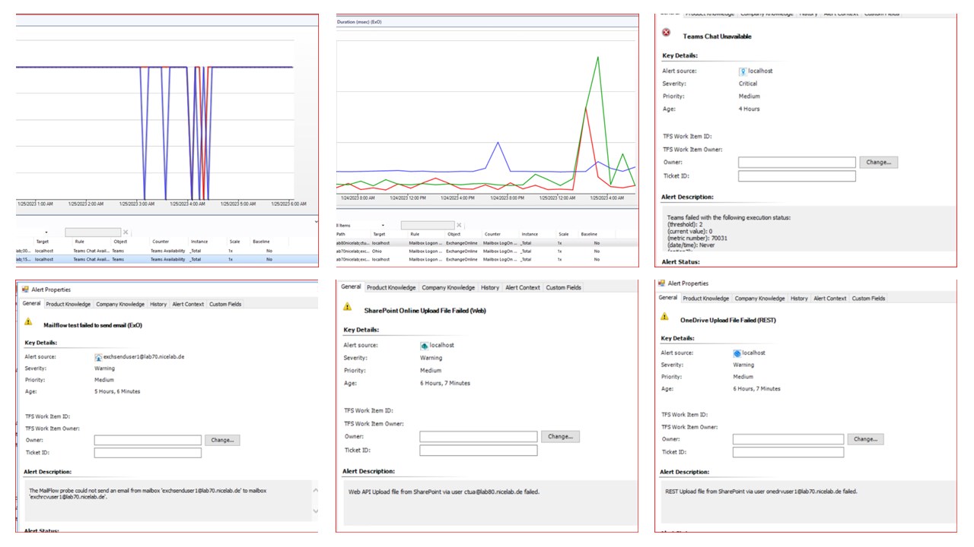Screen dimensions: 974x547
Task: Clear the search box in the Mailbox Logon legend
Action: pyautogui.click(x=460, y=226)
